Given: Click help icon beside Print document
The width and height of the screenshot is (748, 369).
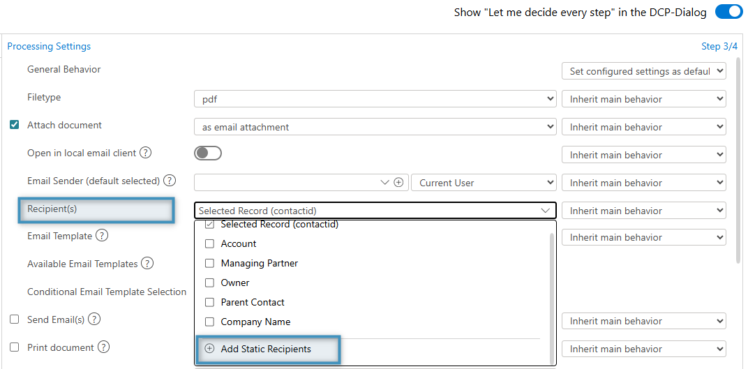Looking at the screenshot, I should click(x=104, y=347).
